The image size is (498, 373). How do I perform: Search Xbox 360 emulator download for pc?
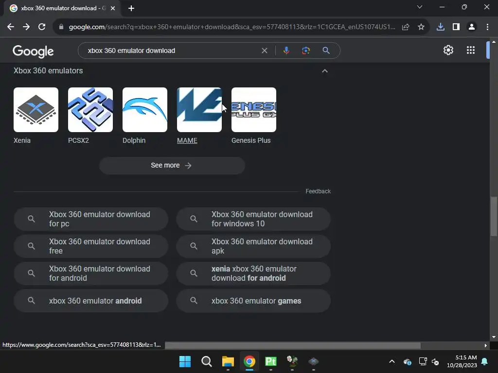point(91,219)
